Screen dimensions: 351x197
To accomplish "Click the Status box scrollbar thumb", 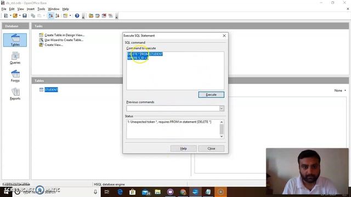I will tap(222, 129).
